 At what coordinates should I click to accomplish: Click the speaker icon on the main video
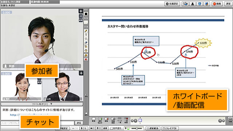(x=81, y=16)
